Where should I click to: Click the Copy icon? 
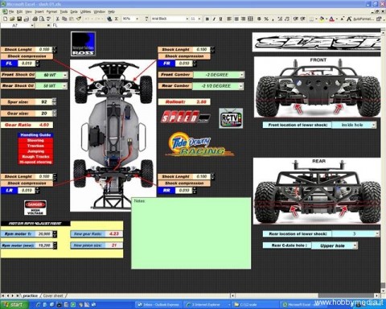(64, 19)
